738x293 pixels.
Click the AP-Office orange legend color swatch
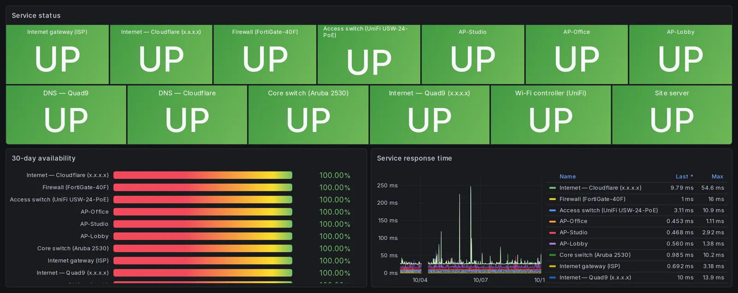pos(552,221)
